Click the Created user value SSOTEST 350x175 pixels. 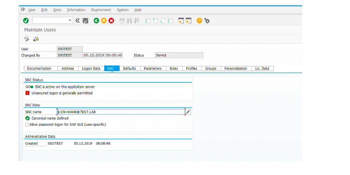(x=55, y=143)
